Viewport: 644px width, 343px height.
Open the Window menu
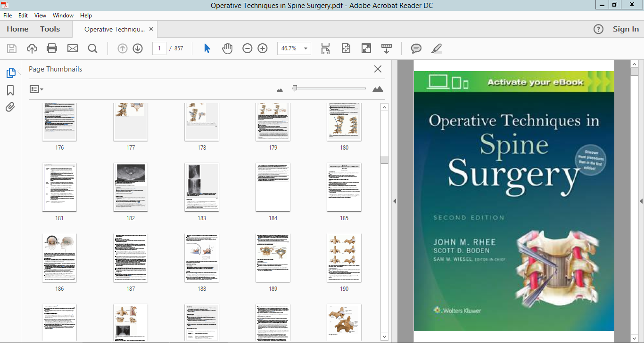[x=63, y=16]
